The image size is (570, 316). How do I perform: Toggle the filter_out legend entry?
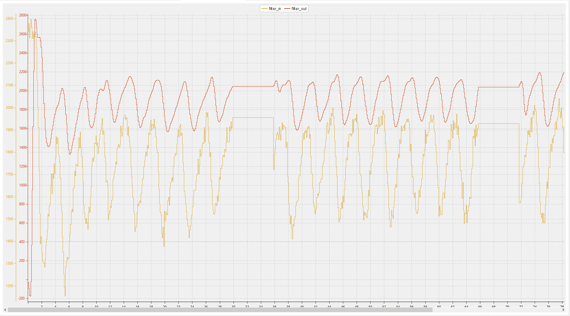coord(295,9)
